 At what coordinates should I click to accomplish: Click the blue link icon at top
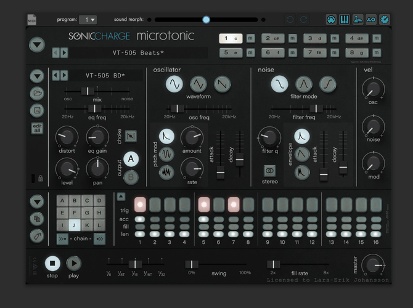click(371, 20)
